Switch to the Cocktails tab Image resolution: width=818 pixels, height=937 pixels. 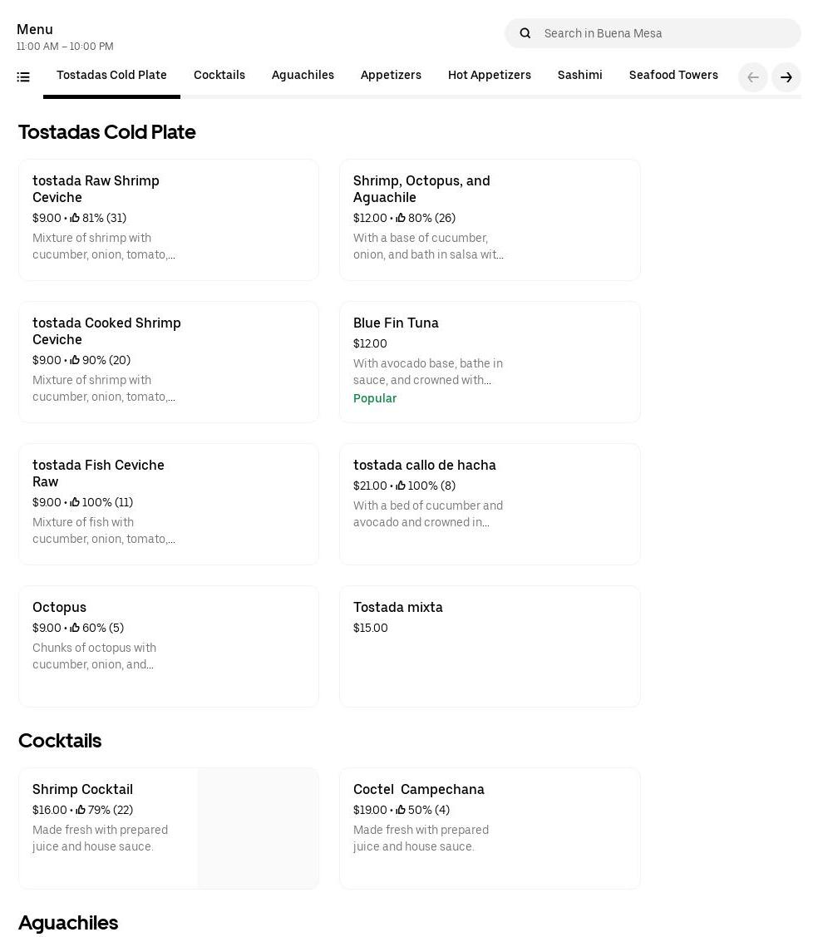point(219,76)
